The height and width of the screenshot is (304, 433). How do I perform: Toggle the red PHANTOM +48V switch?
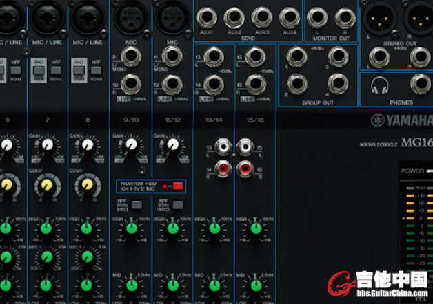pyautogui.click(x=178, y=186)
